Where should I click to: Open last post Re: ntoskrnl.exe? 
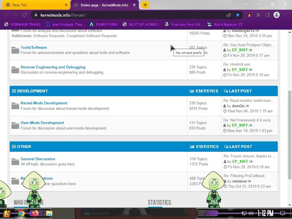(237, 64)
